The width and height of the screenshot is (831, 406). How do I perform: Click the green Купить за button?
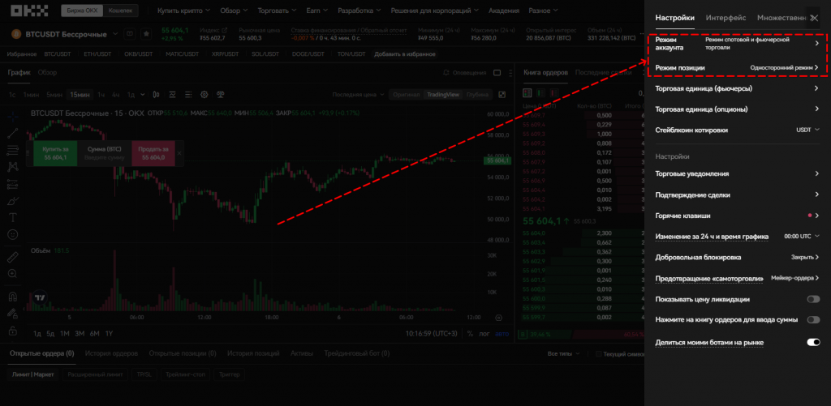[55, 153]
